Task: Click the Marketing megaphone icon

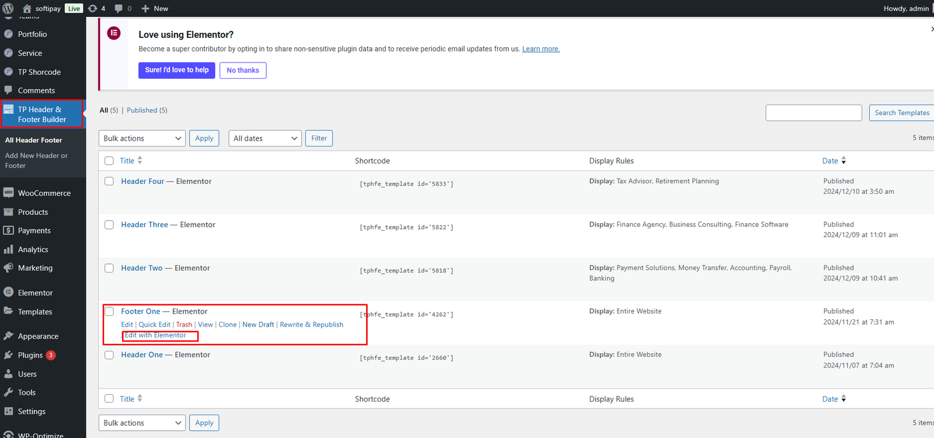Action: point(8,268)
